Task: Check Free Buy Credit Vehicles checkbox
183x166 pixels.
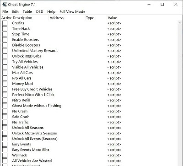Action: point(5,89)
